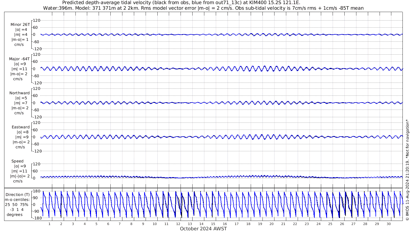The image size is (411, 235).
Task: Click day "15" on the date axis
Action: coord(213,224)
